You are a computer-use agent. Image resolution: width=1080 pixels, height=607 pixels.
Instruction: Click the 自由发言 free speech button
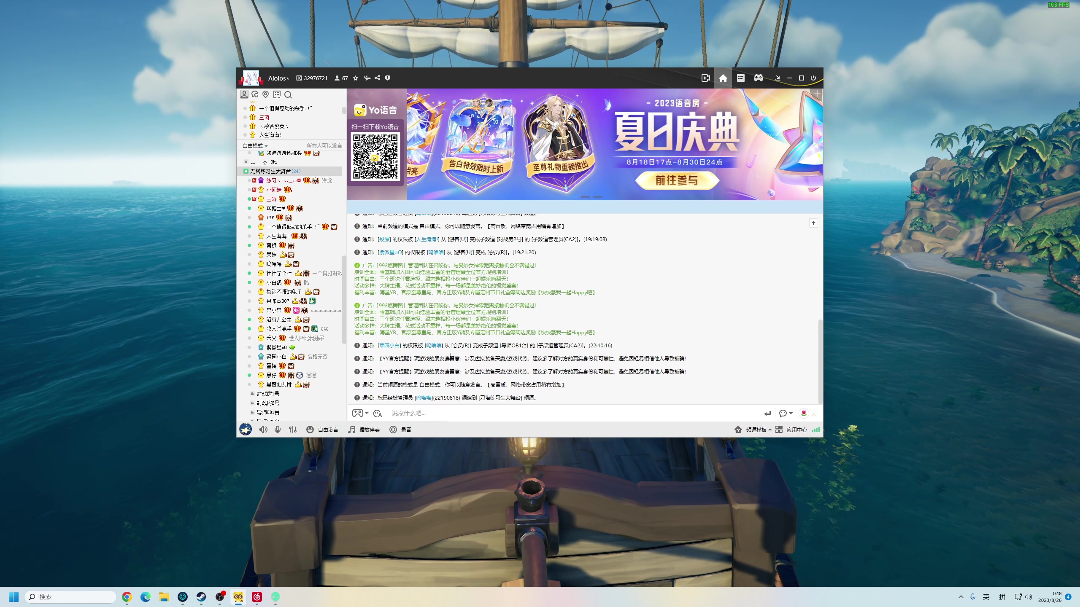[x=322, y=430]
